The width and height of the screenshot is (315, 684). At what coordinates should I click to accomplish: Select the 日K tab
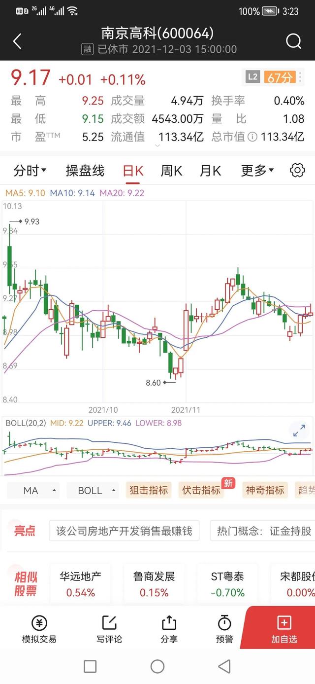[x=133, y=171]
